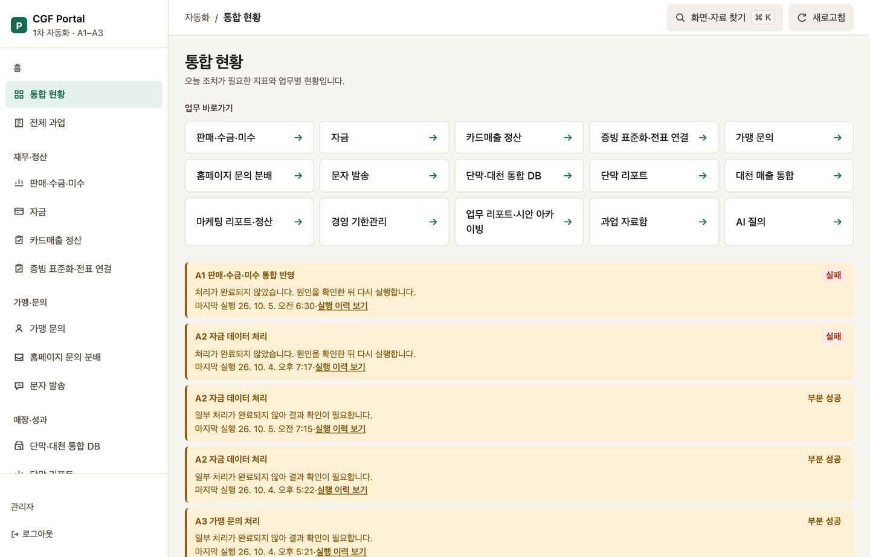Click the 자금 card icon in sidebar
Image resolution: width=870 pixels, height=557 pixels.
pos(19,211)
